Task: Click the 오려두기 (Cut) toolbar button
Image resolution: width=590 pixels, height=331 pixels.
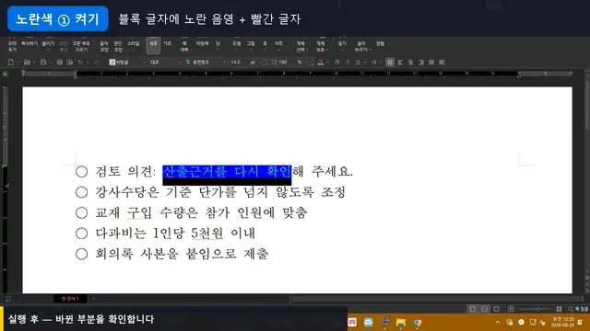Action: [x=12, y=46]
